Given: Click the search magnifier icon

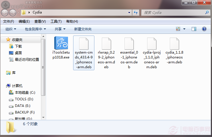Looking at the screenshot, I should (x=207, y=13).
